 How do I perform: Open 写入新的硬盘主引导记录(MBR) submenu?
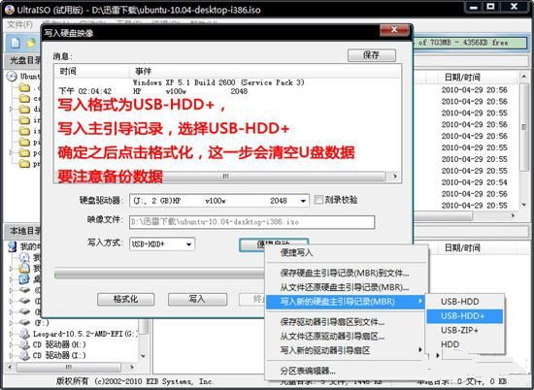point(345,301)
